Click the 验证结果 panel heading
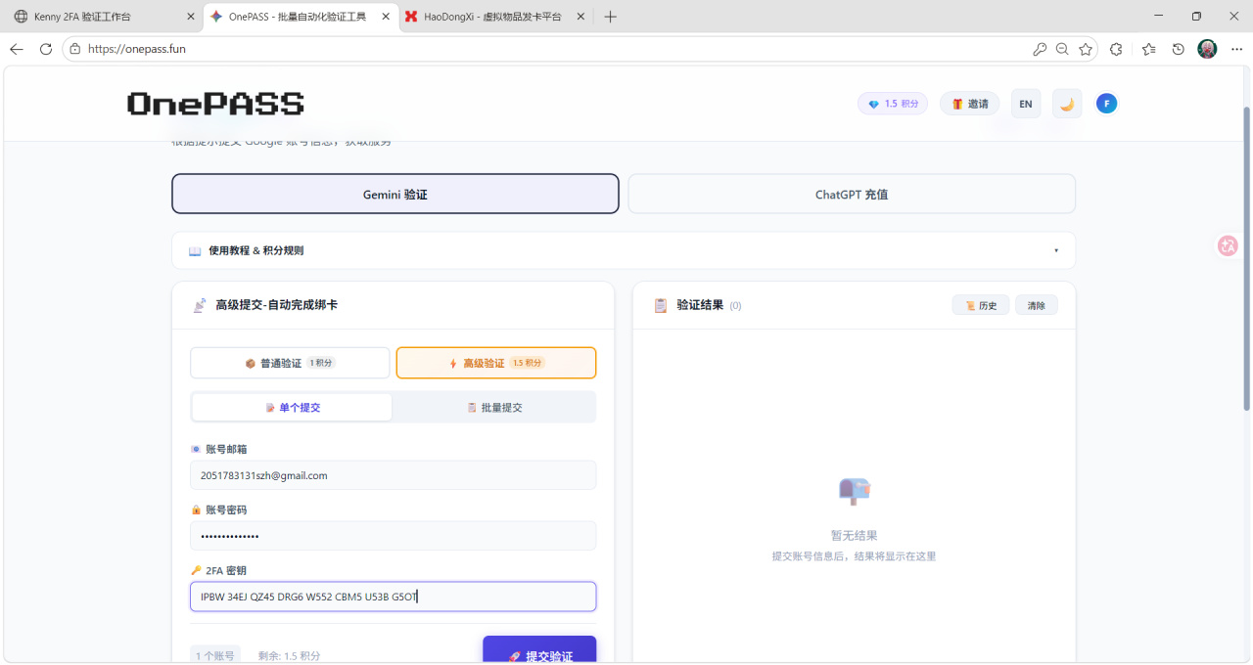The height and width of the screenshot is (665, 1253). [700, 305]
